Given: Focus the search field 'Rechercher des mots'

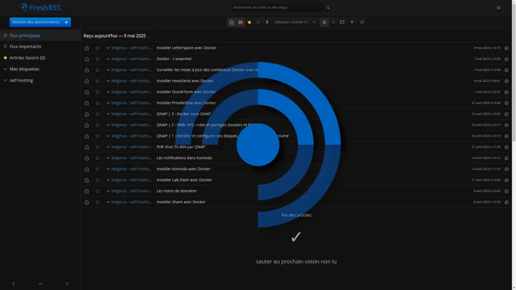Looking at the screenshot, I should point(278,8).
